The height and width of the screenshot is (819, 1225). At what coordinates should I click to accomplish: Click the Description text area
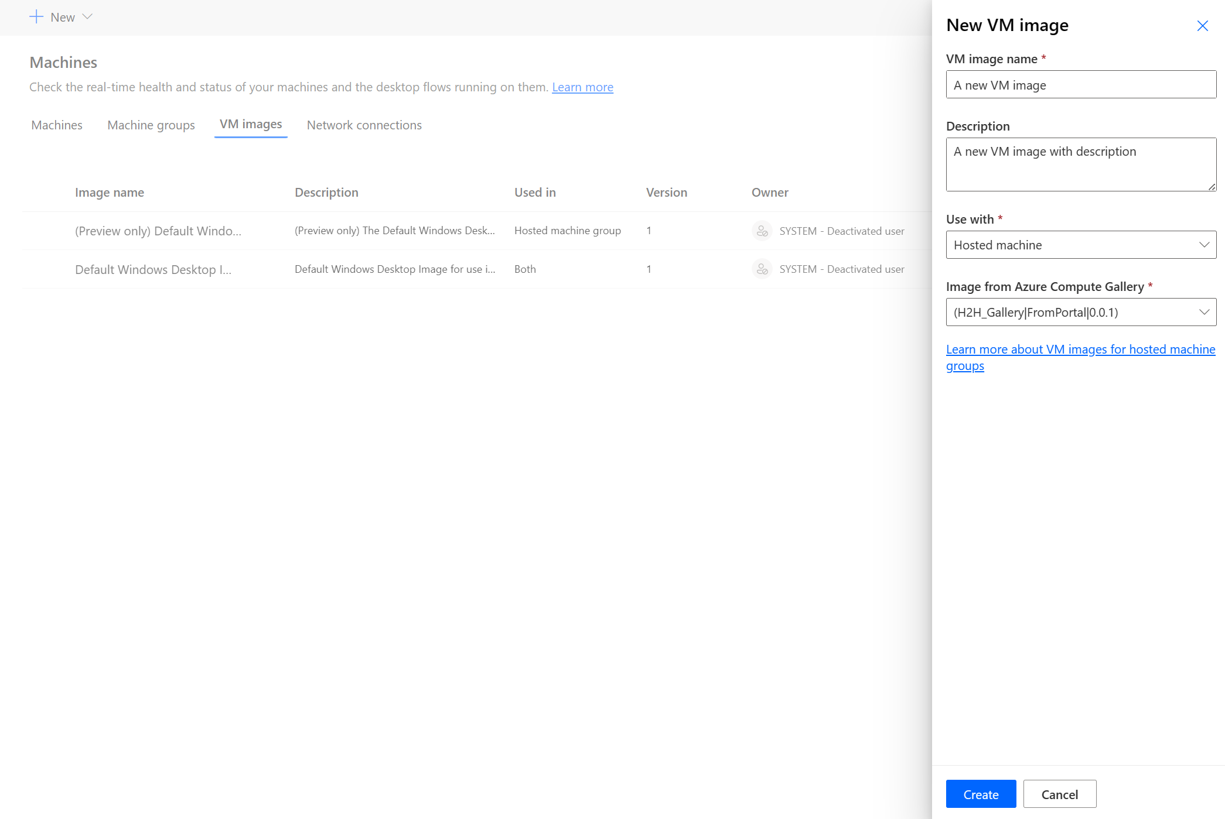1080,163
